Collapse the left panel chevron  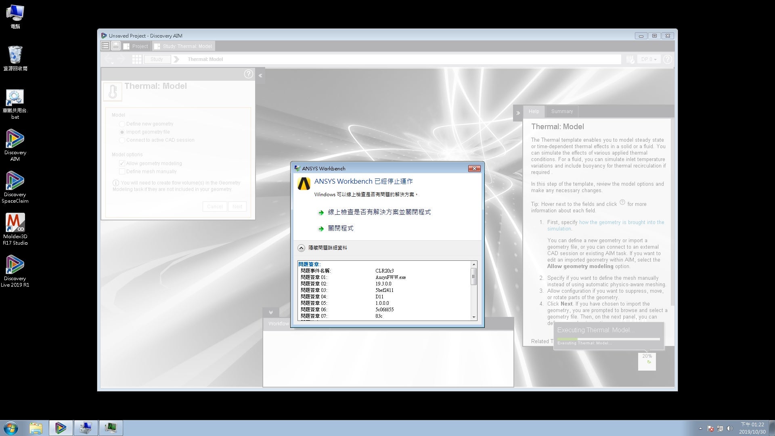(260, 75)
